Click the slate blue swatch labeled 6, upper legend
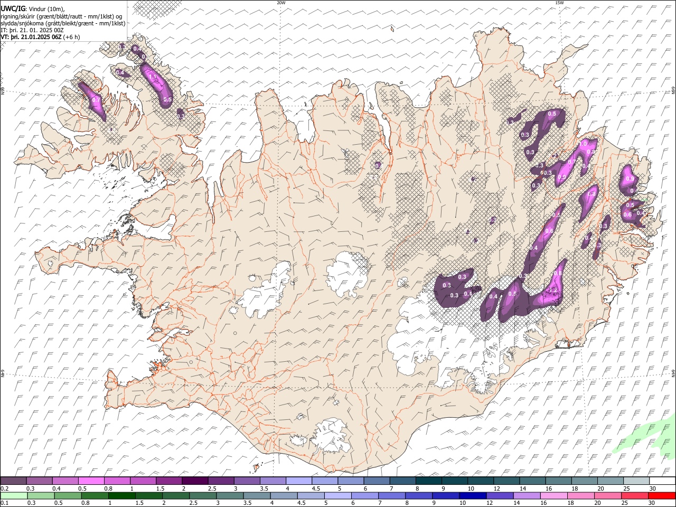This screenshot has height=507, width=676. [x=377, y=481]
